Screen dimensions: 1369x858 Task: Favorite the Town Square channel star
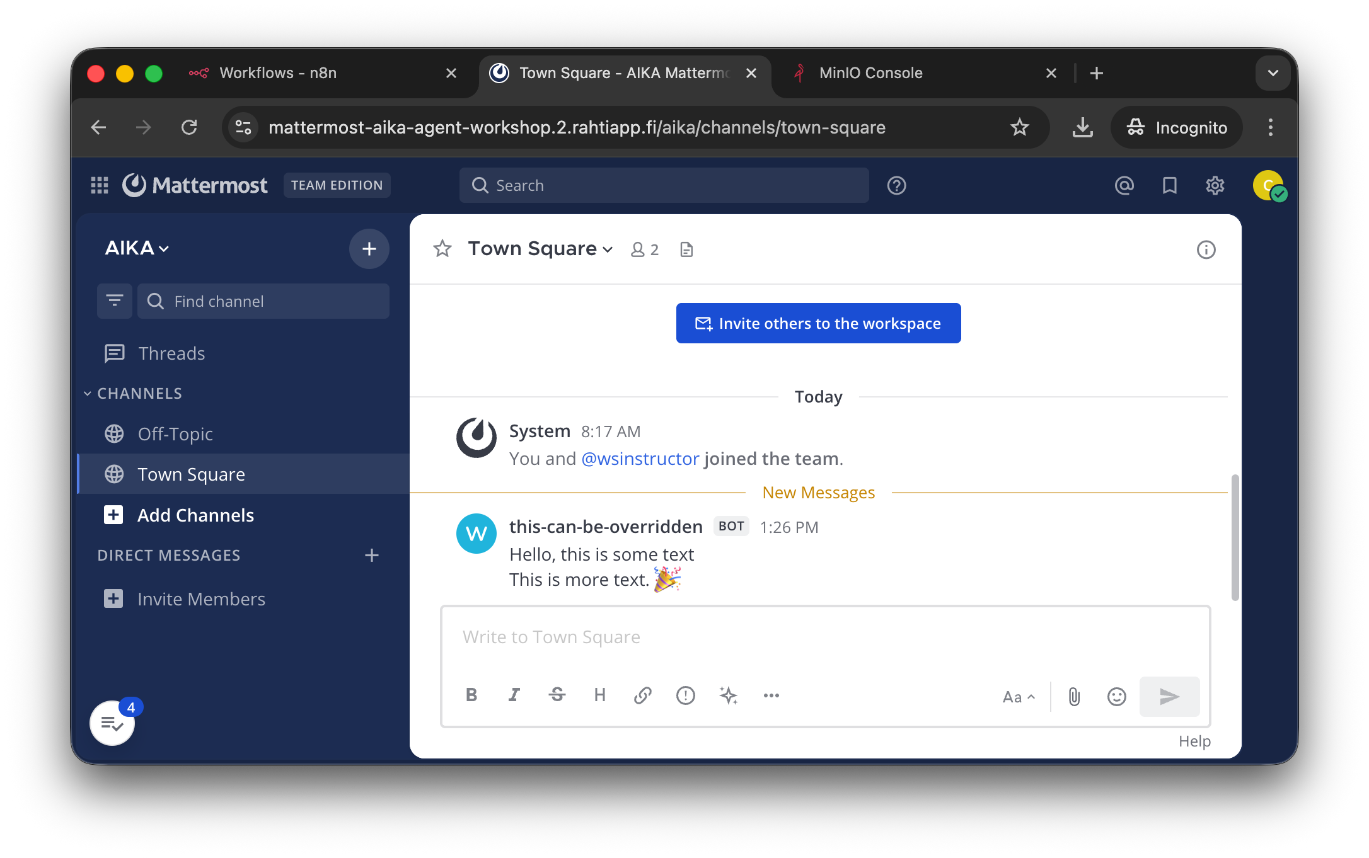coord(442,249)
